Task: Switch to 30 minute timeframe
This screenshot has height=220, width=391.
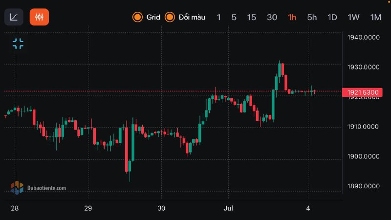Action: coord(272,17)
